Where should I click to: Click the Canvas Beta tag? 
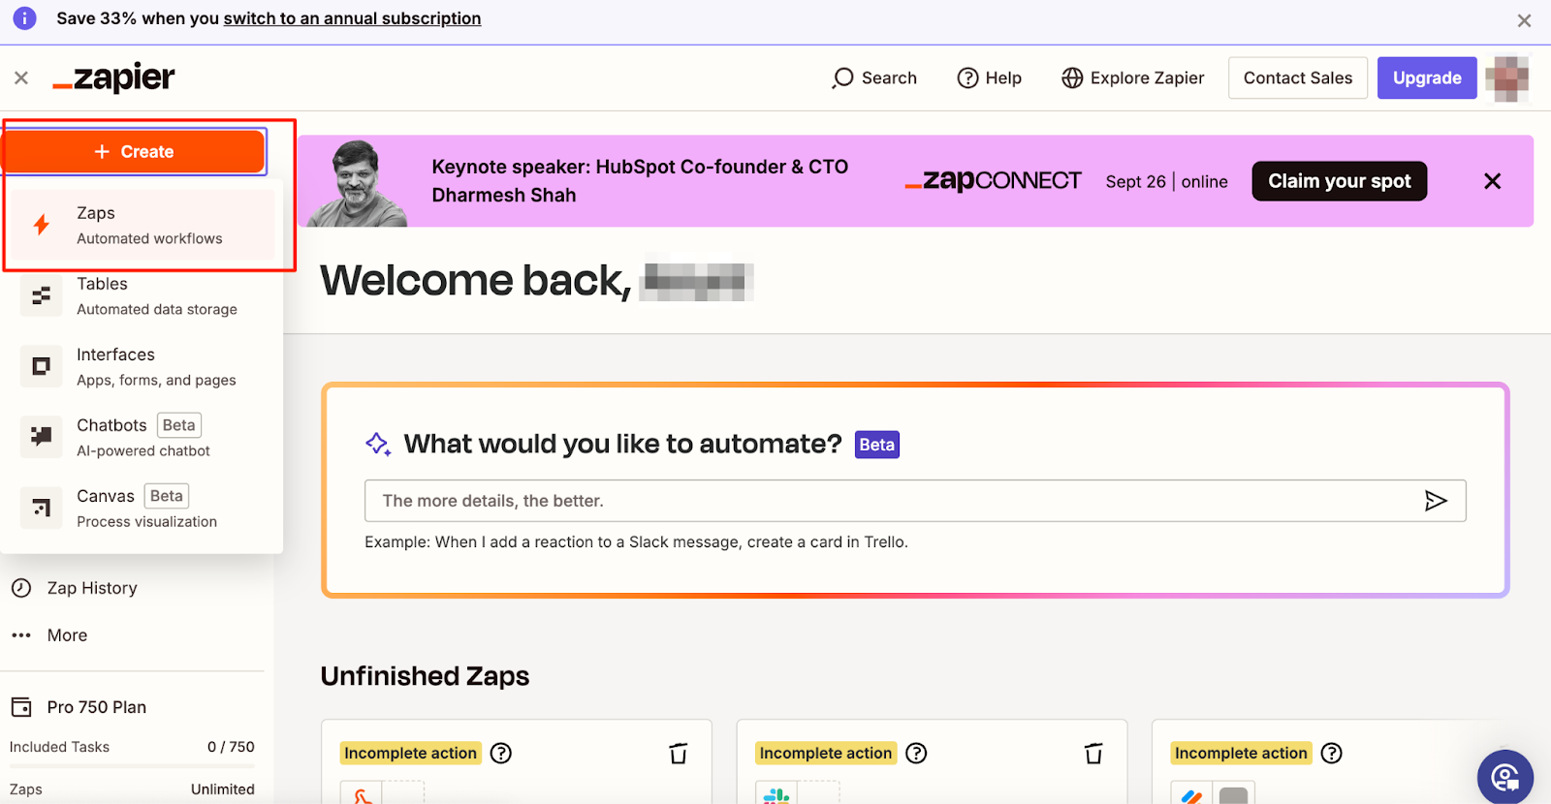(x=167, y=496)
